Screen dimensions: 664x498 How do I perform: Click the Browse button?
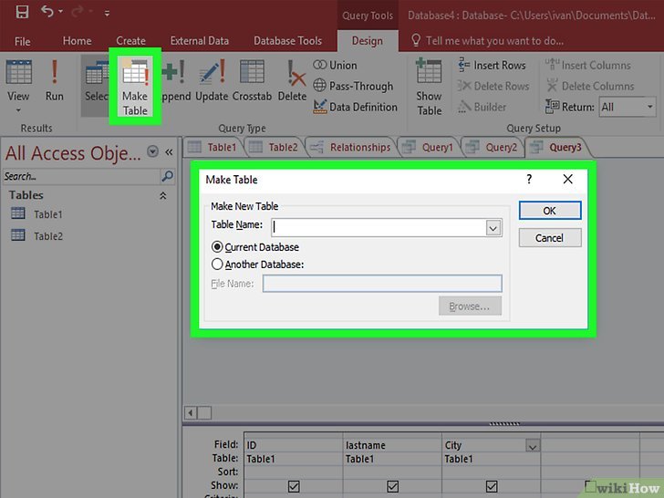(x=470, y=306)
